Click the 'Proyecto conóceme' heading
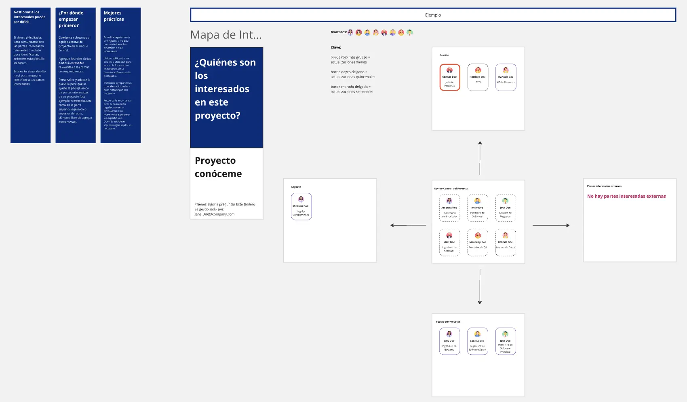Image resolution: width=687 pixels, height=402 pixels. pos(218,167)
